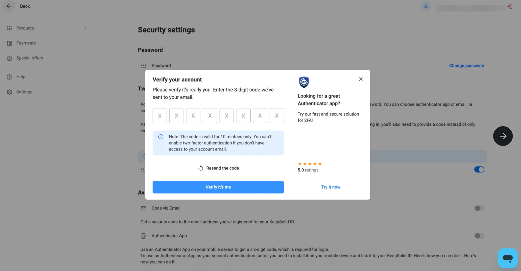The width and height of the screenshot is (521, 271).
Task: Click the first code digit input box
Action: tap(160, 116)
